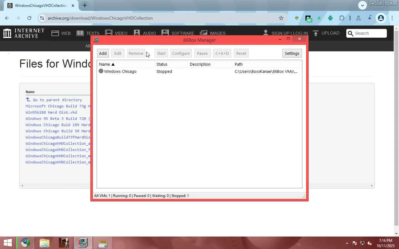Open a new browser tab
Screen dimensions: 399x249
coord(84,5)
